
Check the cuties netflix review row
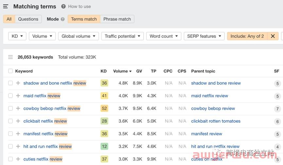click(x=10, y=159)
